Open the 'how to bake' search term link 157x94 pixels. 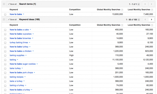coord(16,14)
